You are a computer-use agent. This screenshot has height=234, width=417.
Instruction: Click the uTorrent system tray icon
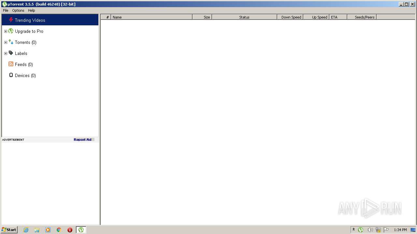coord(361,230)
